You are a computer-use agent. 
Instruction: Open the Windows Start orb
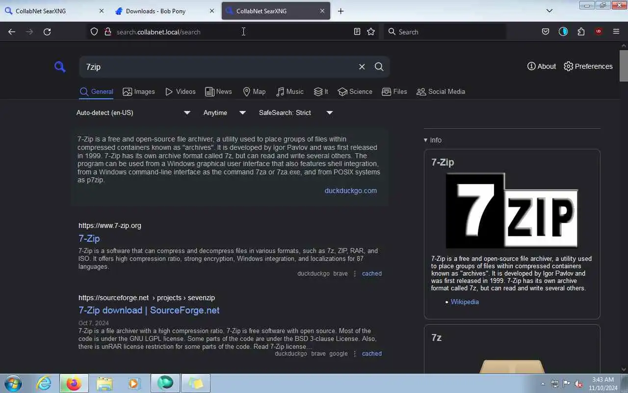[x=13, y=383]
